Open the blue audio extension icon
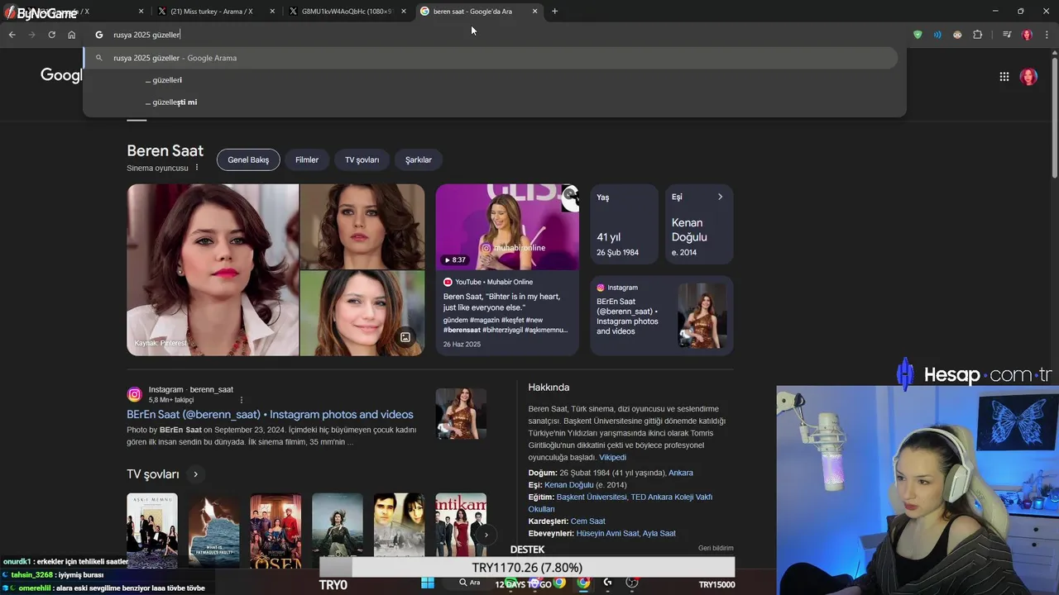 [x=937, y=35]
